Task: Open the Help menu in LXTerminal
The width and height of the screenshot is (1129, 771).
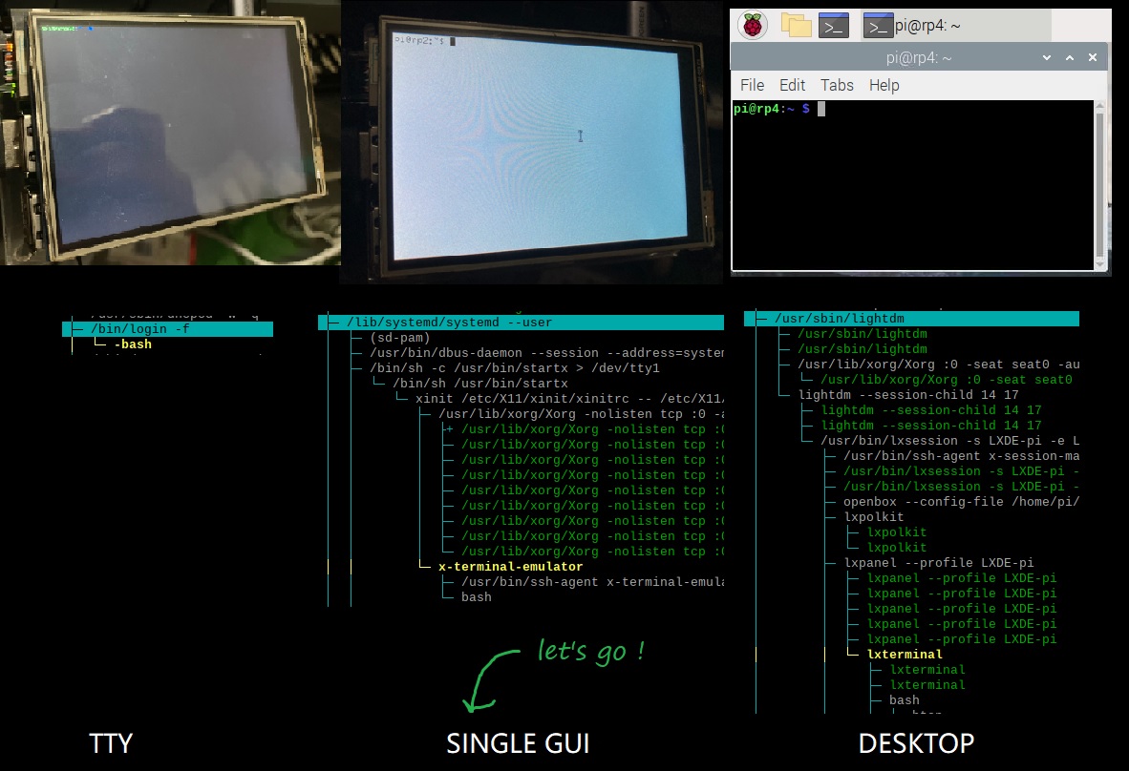Action: pos(884,85)
